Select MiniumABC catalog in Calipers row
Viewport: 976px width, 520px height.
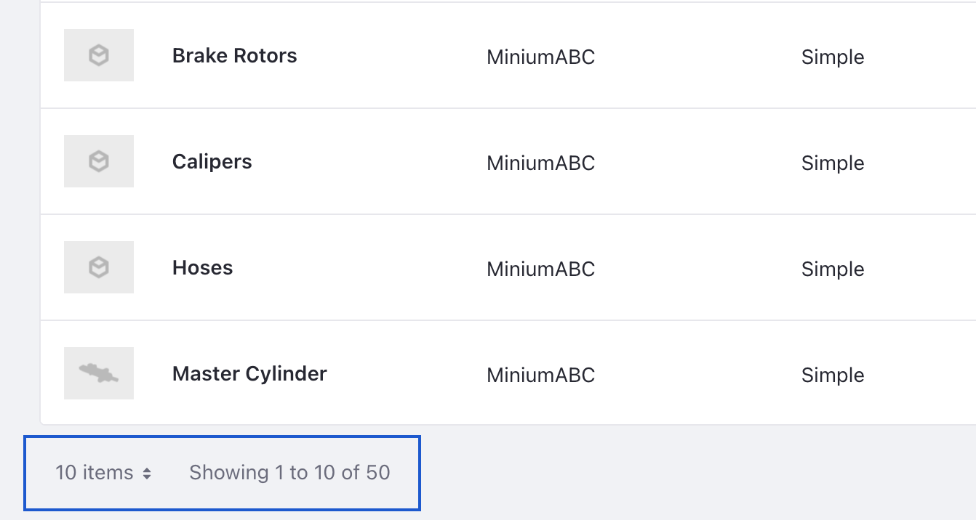click(541, 163)
